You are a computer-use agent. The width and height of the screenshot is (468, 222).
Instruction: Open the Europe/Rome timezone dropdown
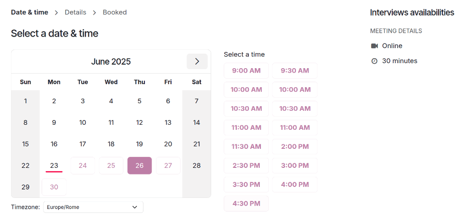pos(93,207)
